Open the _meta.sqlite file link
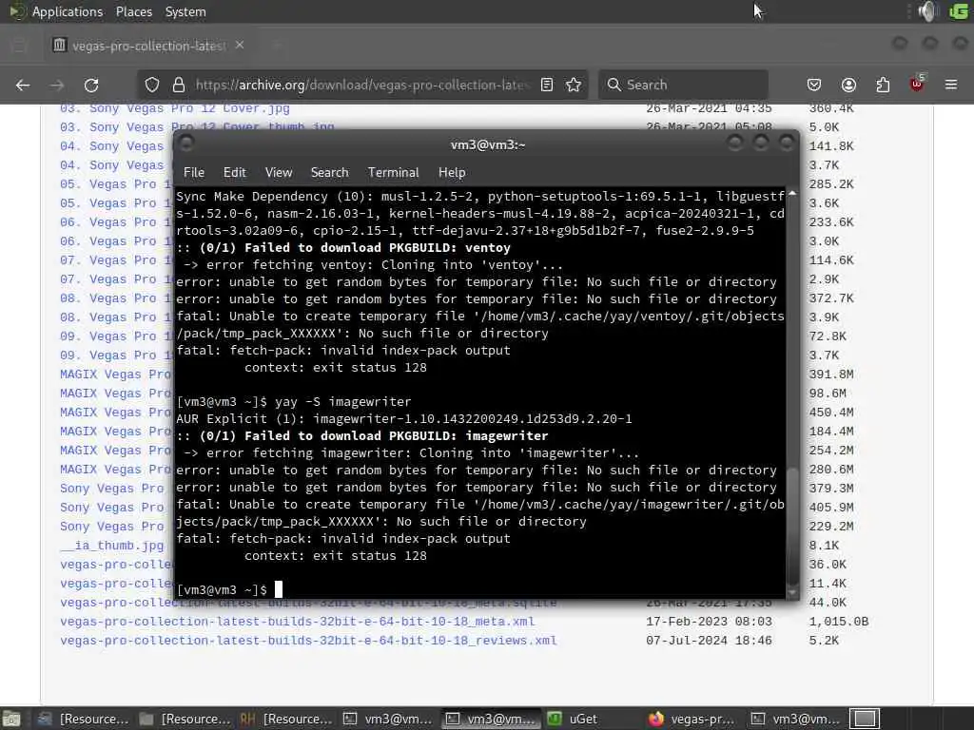Viewport: 974px width, 730px height. click(x=308, y=603)
